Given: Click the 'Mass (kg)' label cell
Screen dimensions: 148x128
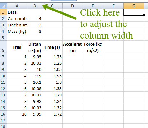Looking at the screenshot, I should coord(17,31).
